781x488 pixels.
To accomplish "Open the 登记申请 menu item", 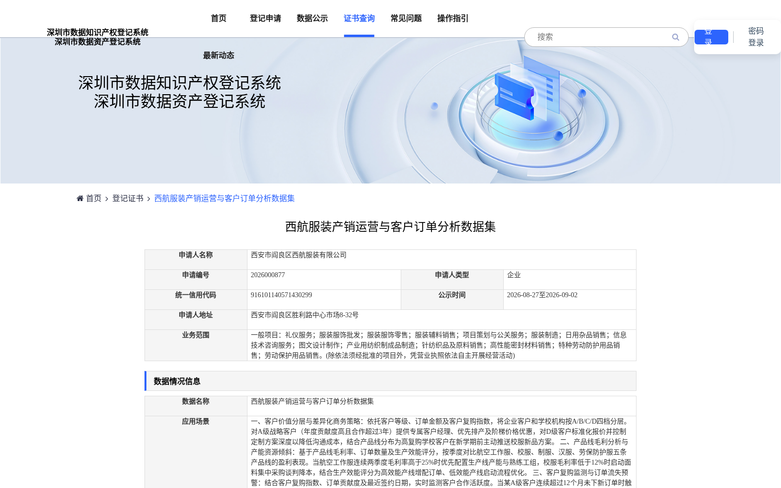I will pos(266,19).
